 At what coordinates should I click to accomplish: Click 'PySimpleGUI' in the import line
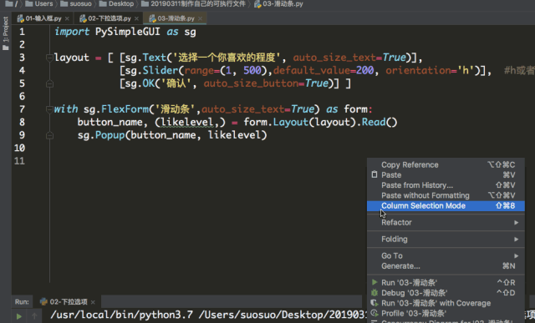click(x=128, y=32)
